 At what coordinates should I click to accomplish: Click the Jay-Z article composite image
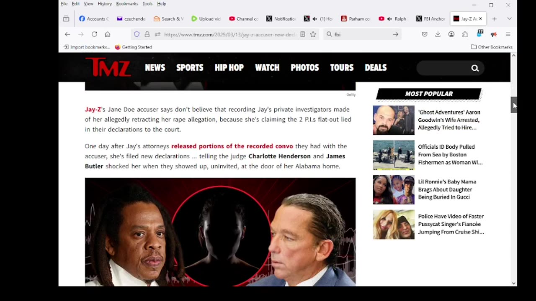pos(220,232)
